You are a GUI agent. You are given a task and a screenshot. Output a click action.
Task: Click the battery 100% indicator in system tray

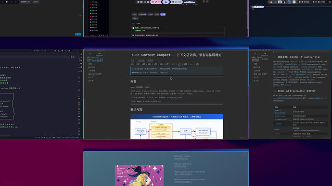tap(321, 2)
